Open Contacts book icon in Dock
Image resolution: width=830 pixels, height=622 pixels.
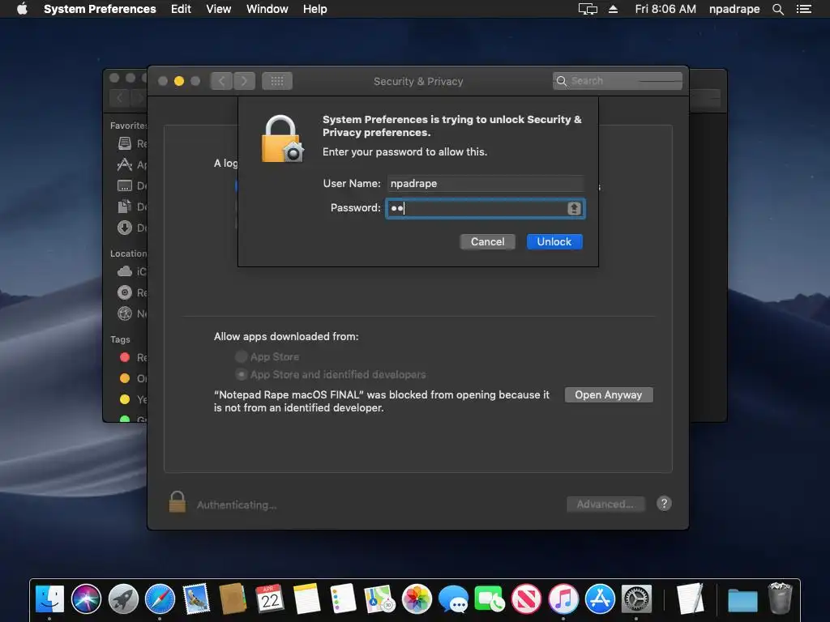[x=233, y=599]
